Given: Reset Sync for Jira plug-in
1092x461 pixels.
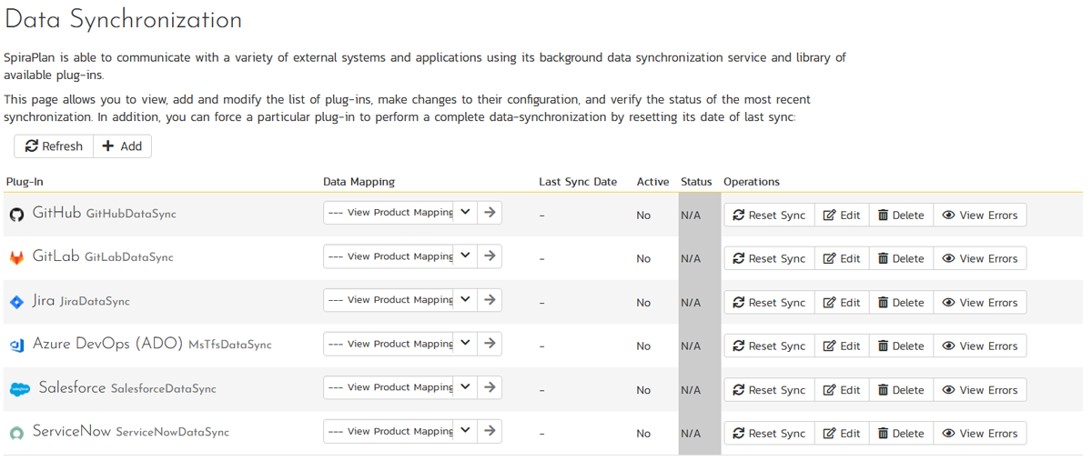Looking at the screenshot, I should 769,303.
